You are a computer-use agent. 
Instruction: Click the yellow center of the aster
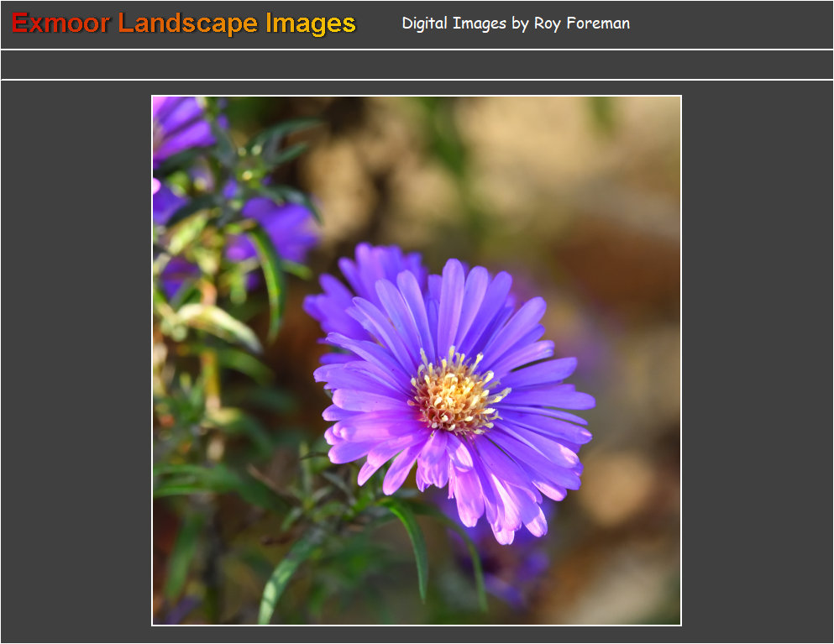[456, 394]
